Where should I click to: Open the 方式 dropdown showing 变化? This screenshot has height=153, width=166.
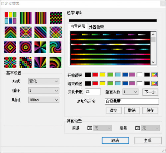click(x=44, y=81)
